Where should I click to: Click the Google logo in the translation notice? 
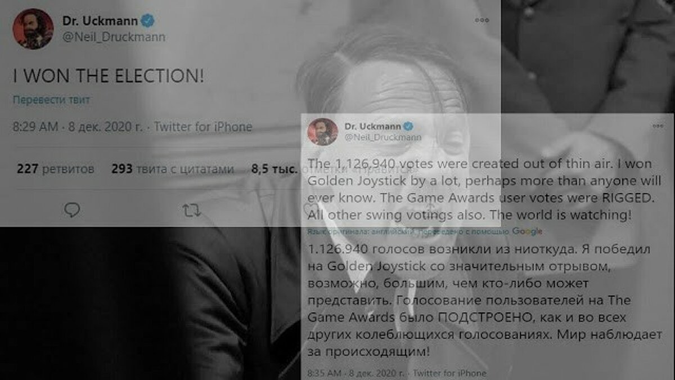(527, 231)
